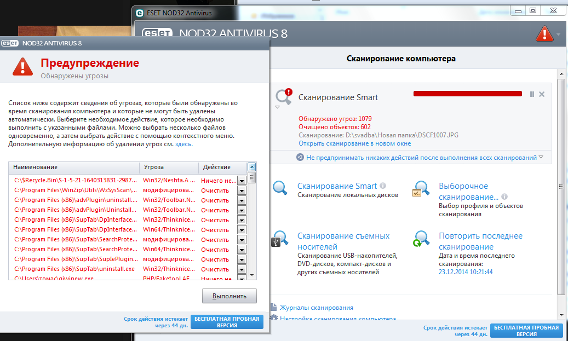Click the removable media scan USB icon

click(280, 238)
